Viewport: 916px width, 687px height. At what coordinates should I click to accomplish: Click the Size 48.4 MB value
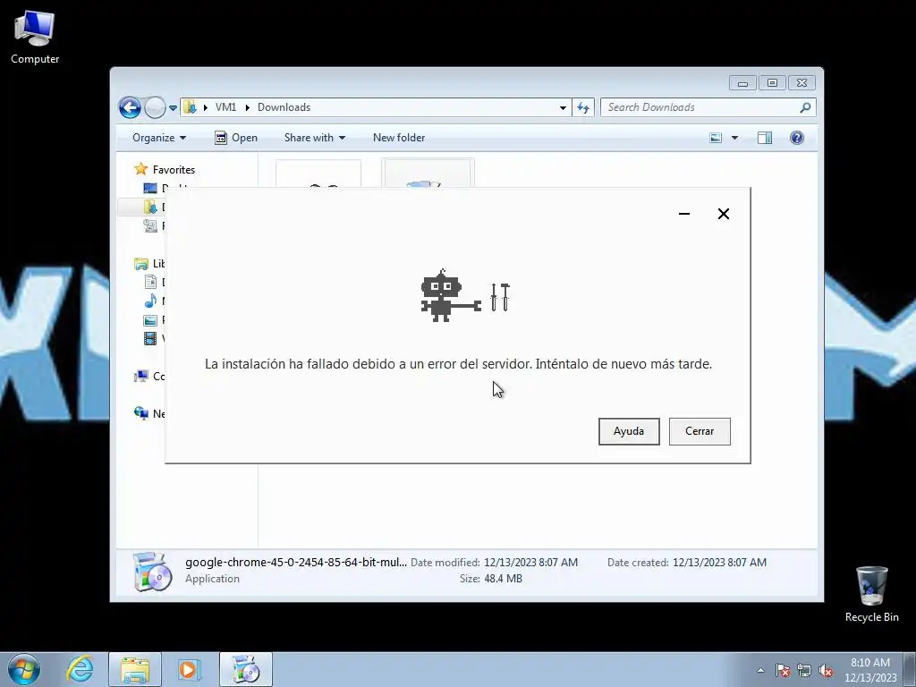(x=503, y=579)
